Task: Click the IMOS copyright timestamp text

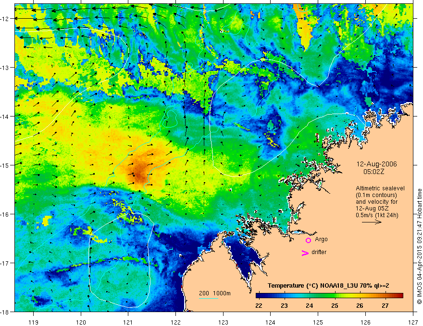Action: click(x=419, y=246)
